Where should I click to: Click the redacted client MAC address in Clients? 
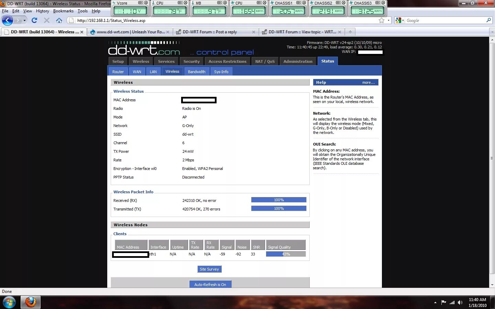131,254
